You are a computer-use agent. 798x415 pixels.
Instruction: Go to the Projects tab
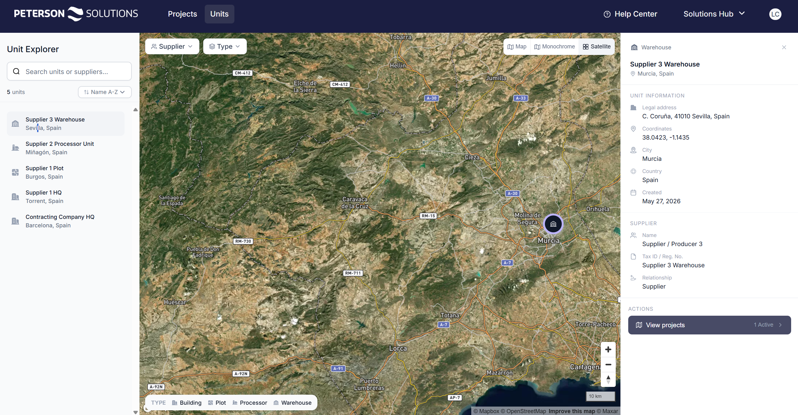pos(182,14)
